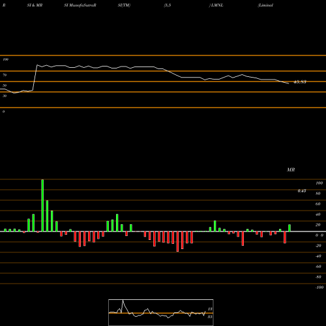Click the RSI axis label 0

coord(3,111)
